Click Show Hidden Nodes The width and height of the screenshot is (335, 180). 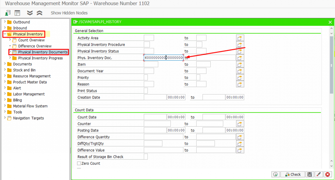click(69, 13)
